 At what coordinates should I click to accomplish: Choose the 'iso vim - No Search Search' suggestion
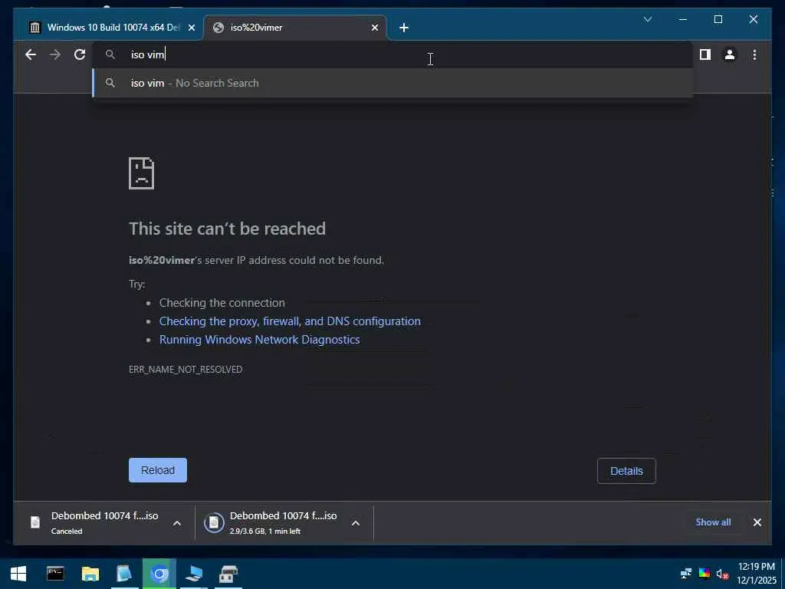[x=393, y=83]
